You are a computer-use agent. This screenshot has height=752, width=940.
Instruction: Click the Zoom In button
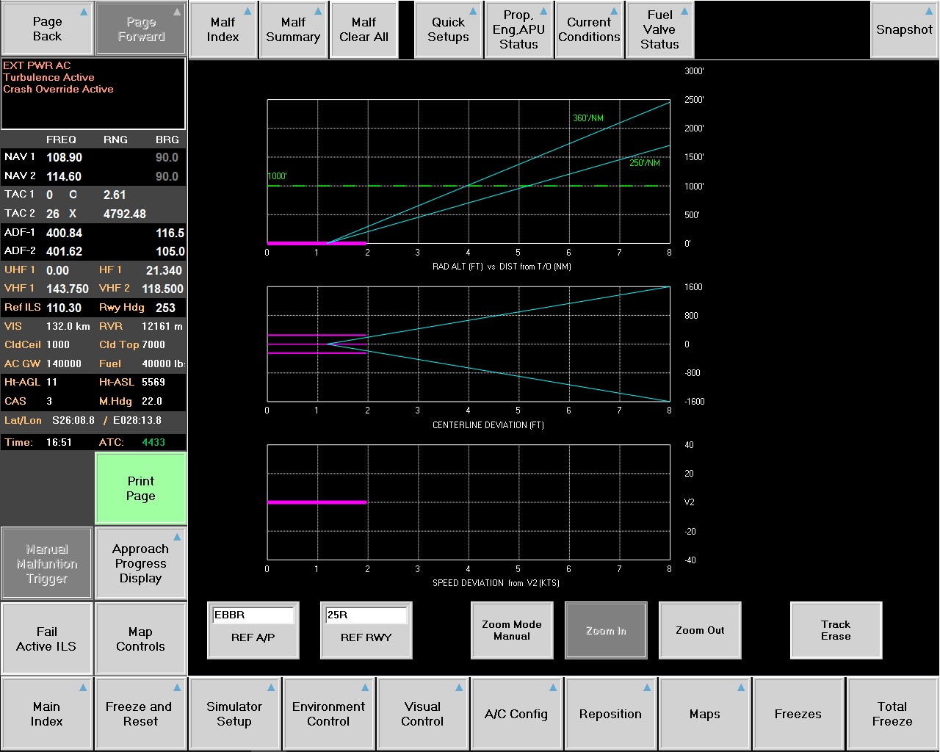[x=606, y=630]
